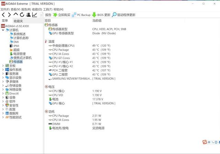Image resolution: width=220 pixels, height=154 pixels.
Task: Select 数据库 in the tree
Action: (x=12, y=113)
